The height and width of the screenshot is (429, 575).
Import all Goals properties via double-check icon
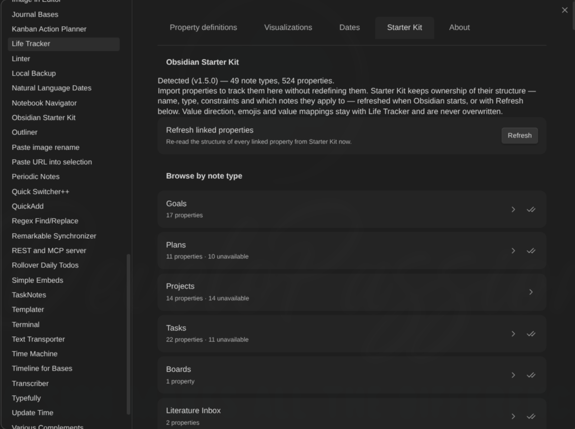click(531, 209)
